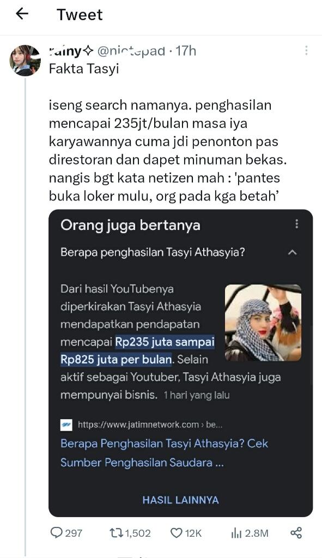The height and width of the screenshot is (558, 322).
Task: Click the HASIL LAINNYA button
Action: pyautogui.click(x=181, y=500)
